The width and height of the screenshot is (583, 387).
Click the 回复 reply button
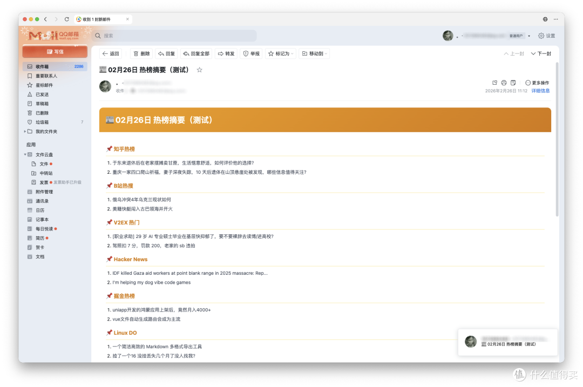[x=166, y=53]
